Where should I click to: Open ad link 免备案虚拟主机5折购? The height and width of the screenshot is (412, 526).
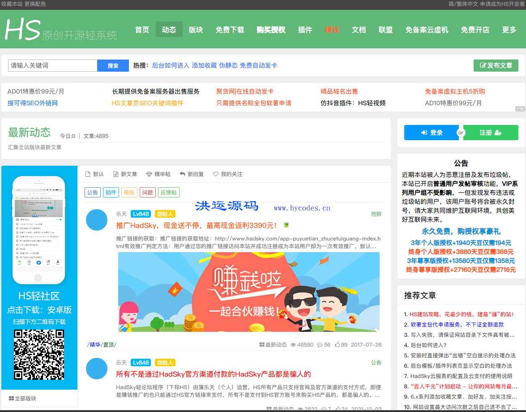pos(455,91)
